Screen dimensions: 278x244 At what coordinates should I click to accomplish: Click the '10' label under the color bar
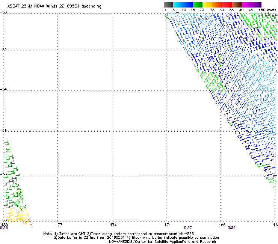coord(184,10)
